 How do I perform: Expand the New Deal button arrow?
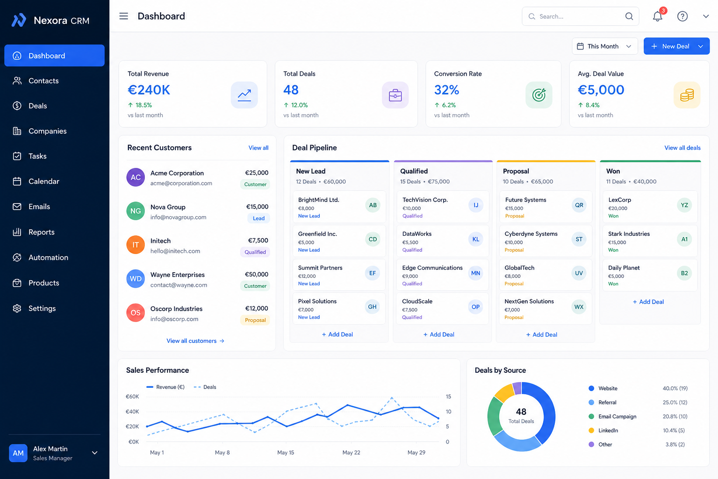click(701, 46)
